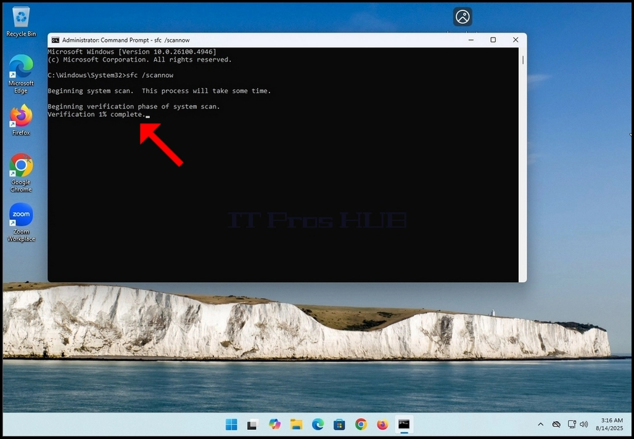Open Microsoft Store from the taskbar
Viewport: 634px width, 439px height.
click(x=339, y=424)
